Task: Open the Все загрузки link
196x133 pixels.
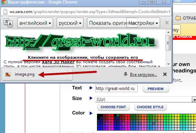Action: click(143, 75)
